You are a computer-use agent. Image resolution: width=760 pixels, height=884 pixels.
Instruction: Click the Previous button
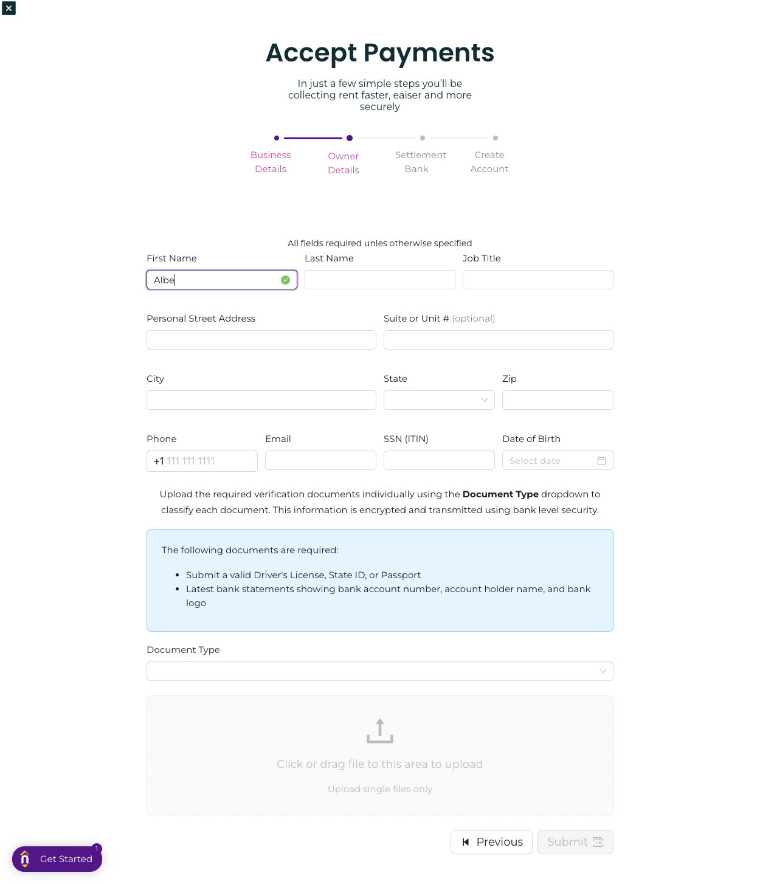tap(491, 842)
